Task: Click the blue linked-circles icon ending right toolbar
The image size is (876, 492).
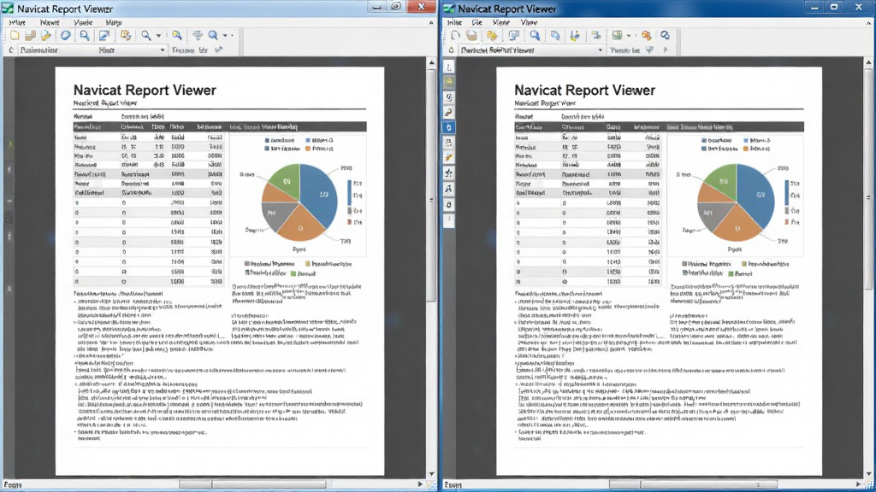Action: tap(665, 35)
